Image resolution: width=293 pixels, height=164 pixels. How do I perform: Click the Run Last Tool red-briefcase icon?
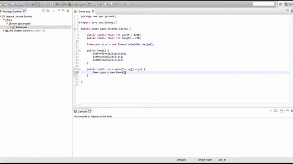pos(69,4)
